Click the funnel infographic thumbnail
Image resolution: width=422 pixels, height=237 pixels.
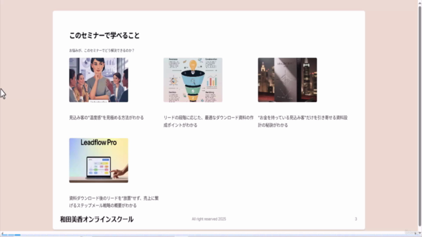[x=193, y=80]
